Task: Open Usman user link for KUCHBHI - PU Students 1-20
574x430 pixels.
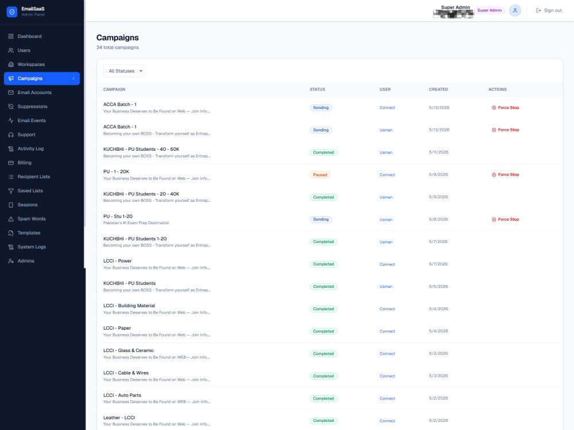Action: [386, 242]
